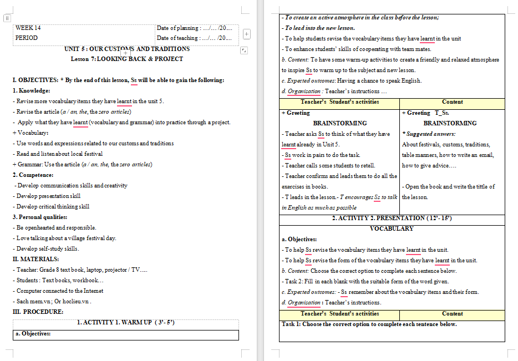Click the "Task 2: Fill in each blank" line

click(x=365, y=282)
